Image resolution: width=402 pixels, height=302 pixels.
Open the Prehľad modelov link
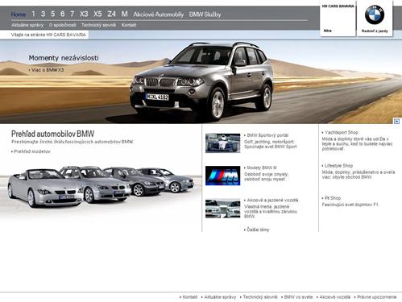(x=31, y=151)
